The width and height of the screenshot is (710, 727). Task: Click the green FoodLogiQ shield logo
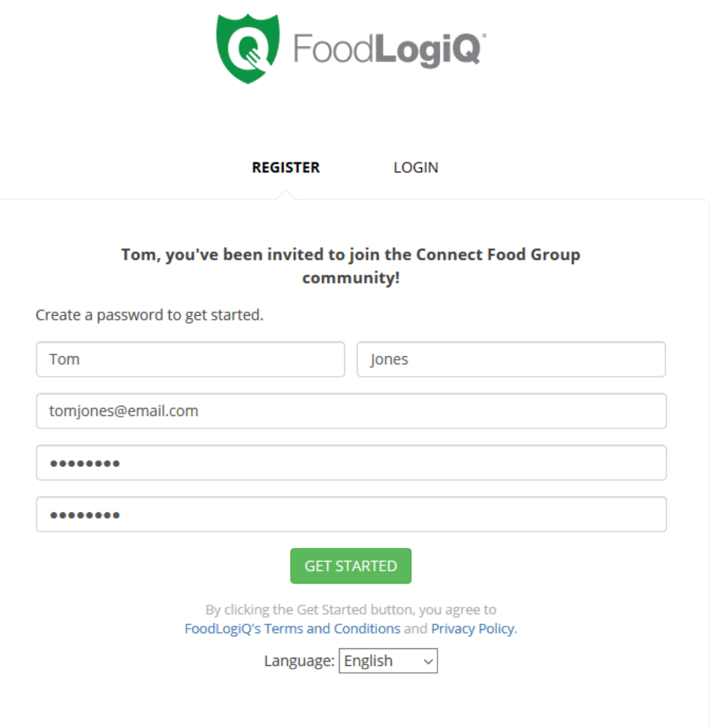pyautogui.click(x=248, y=49)
